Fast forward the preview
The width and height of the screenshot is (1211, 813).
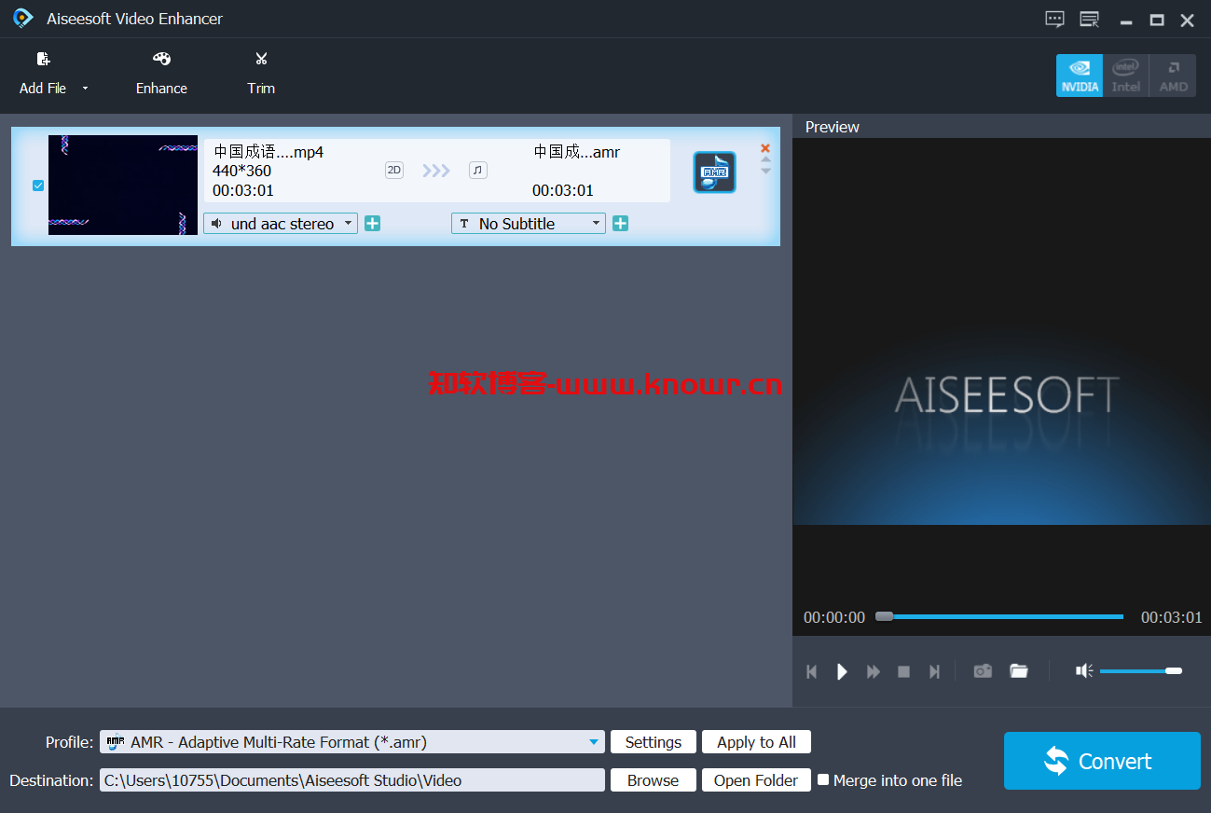874,671
